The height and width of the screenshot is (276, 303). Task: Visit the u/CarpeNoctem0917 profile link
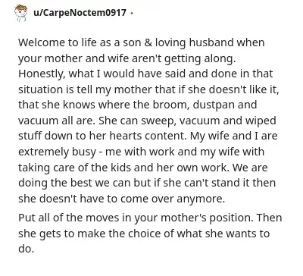(80, 12)
